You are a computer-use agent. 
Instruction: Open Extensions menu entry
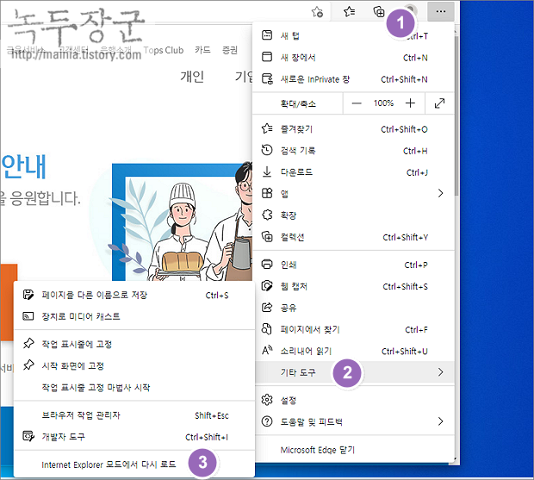coord(353,215)
